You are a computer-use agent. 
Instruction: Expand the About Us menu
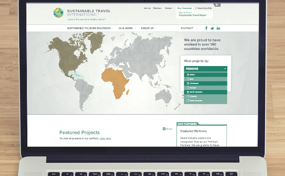pos(149,28)
